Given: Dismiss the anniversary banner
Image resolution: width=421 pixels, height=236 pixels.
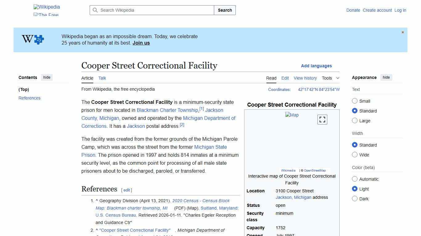Looking at the screenshot, I should coord(403,32).
